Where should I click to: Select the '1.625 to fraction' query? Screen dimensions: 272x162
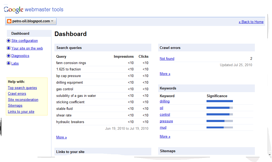point(68,69)
